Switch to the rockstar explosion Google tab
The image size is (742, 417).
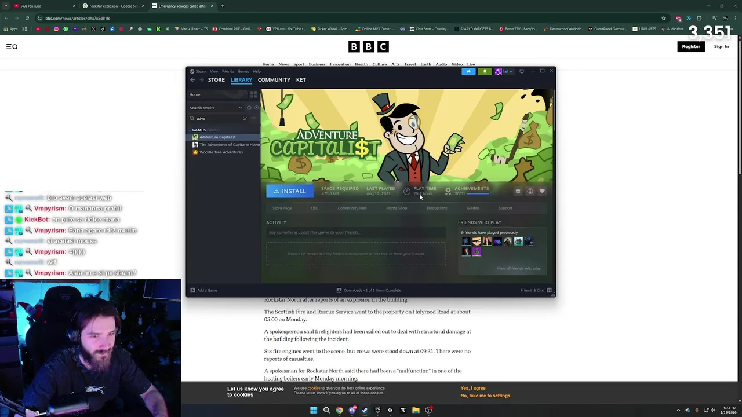point(114,6)
